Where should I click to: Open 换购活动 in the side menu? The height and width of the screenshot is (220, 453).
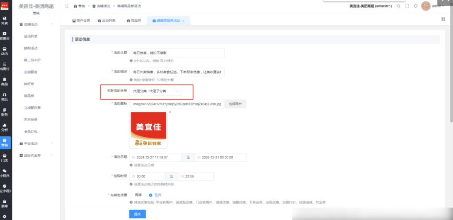31,48
